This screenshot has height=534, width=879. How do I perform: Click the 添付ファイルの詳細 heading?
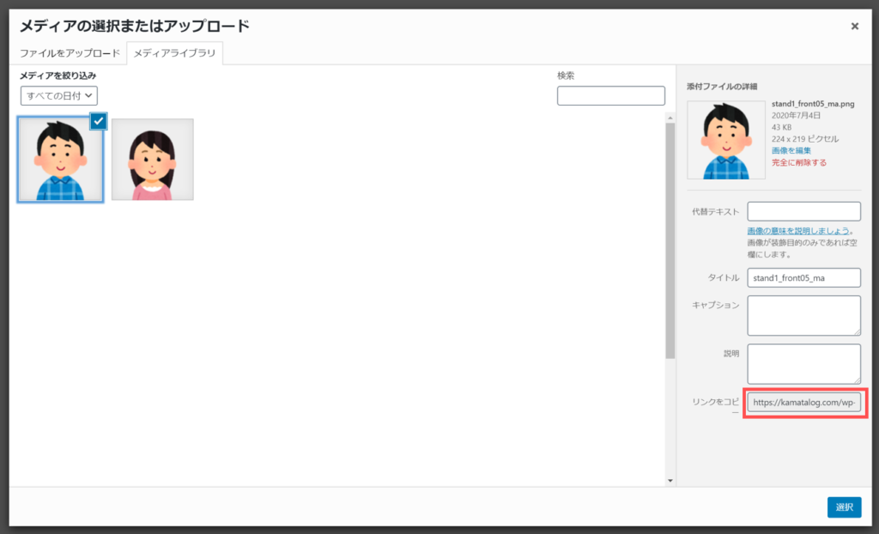(x=722, y=87)
